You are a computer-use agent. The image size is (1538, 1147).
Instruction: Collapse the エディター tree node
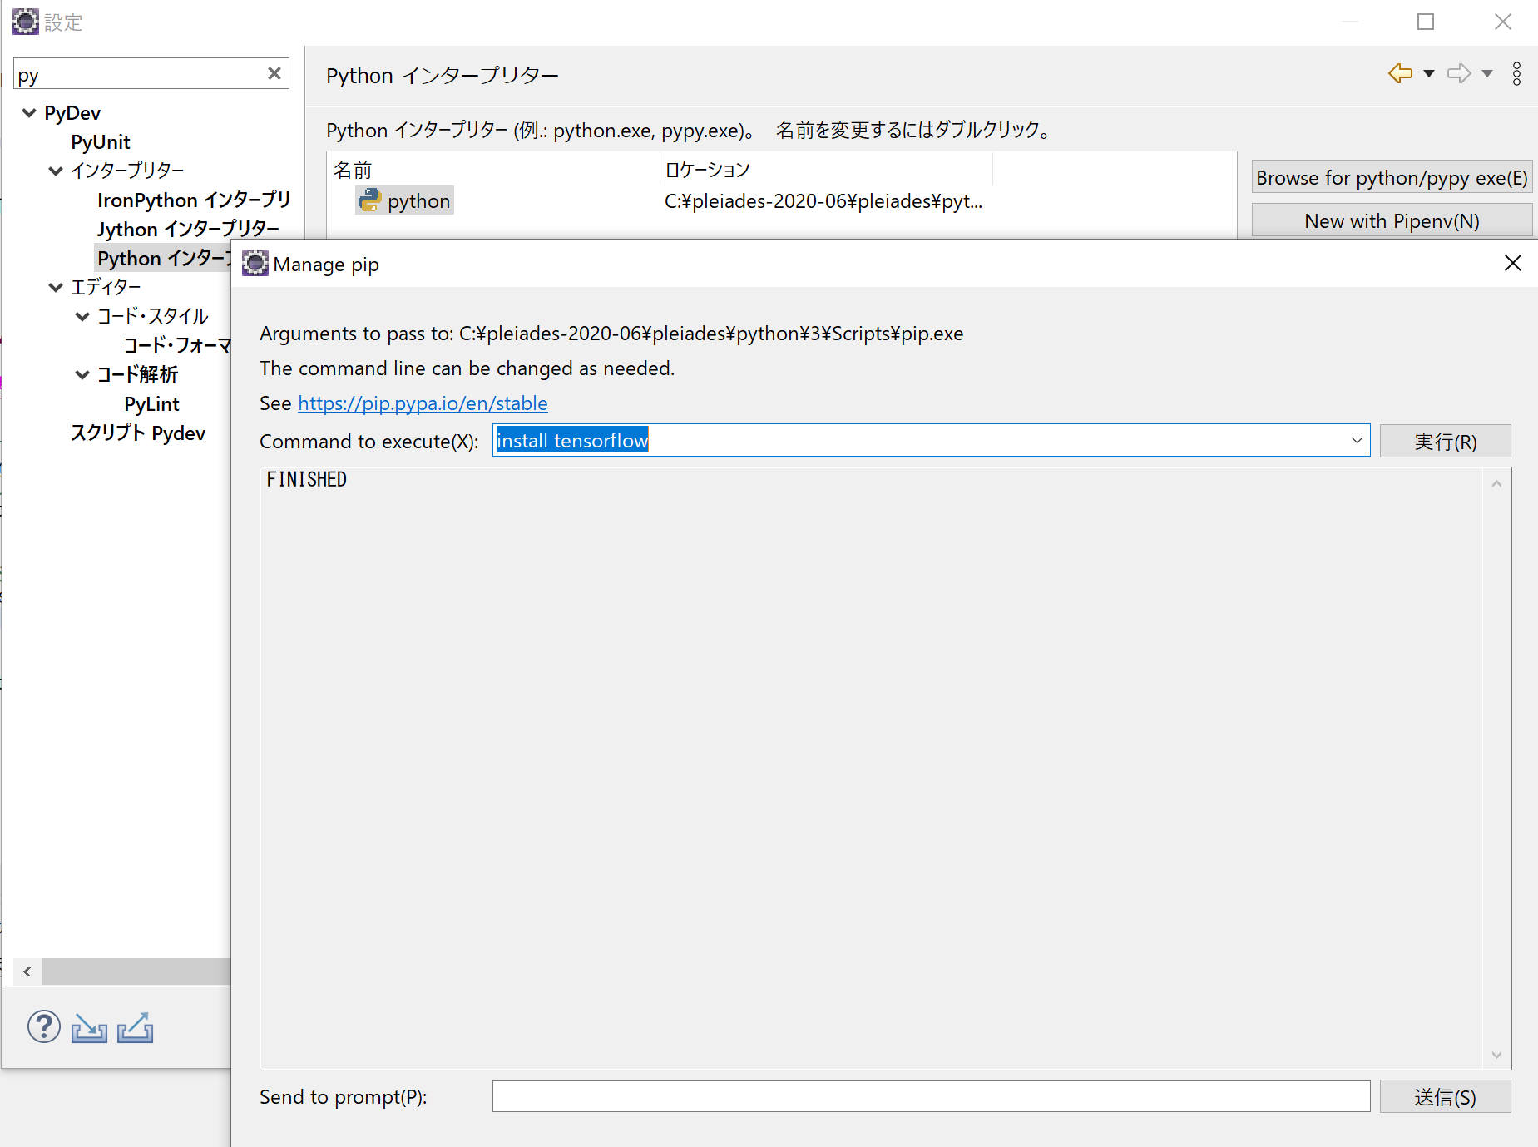click(x=56, y=288)
